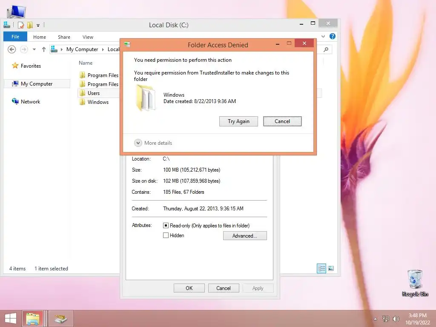436x327 pixels.
Task: Click the second Program Files folder icon
Action: 82,84
